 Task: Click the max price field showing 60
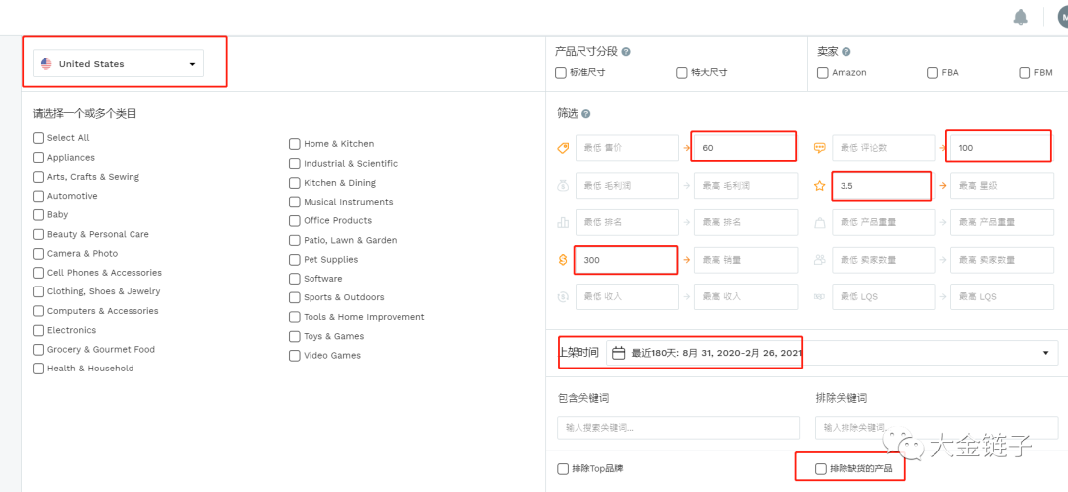point(746,147)
